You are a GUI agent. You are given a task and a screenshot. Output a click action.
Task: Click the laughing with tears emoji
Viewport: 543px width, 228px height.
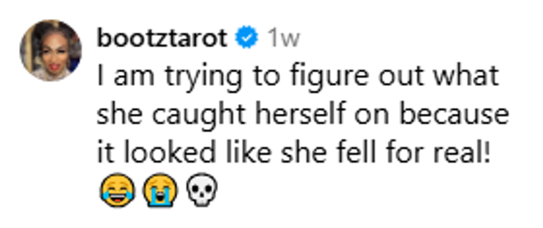pyautogui.click(x=117, y=191)
